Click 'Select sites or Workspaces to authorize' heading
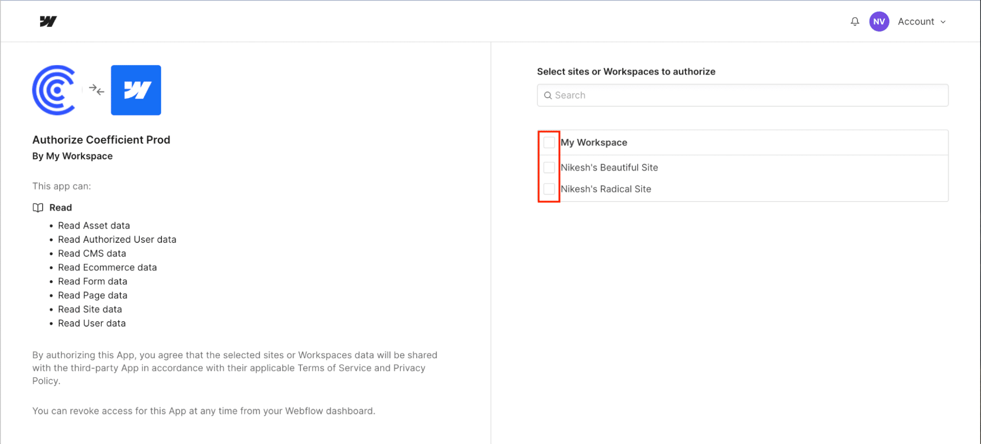Viewport: 981px width, 444px height. [x=626, y=72]
